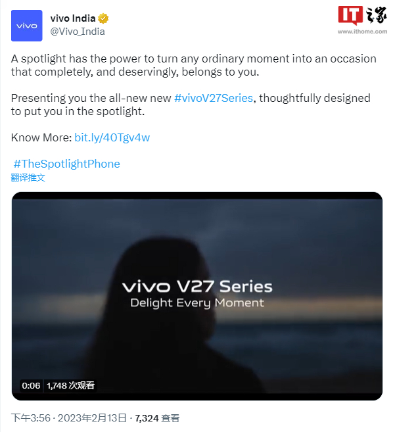Viewport: 393px width, 432px height.
Task: Open the vivo India profile avatar
Action: click(27, 26)
